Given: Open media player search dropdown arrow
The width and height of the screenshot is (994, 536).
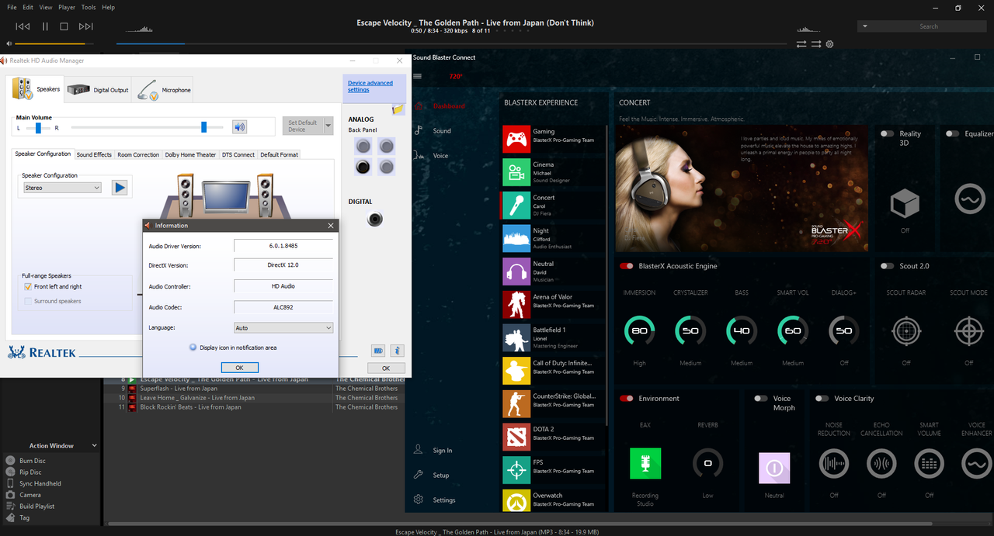Looking at the screenshot, I should (x=865, y=26).
